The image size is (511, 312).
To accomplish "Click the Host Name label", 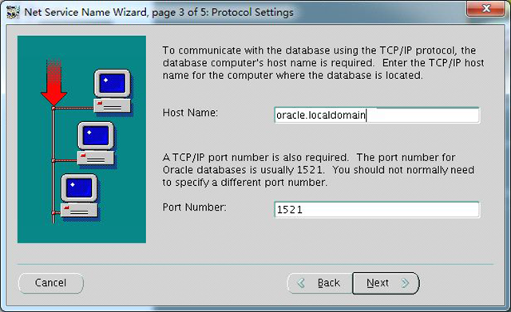I will [190, 113].
